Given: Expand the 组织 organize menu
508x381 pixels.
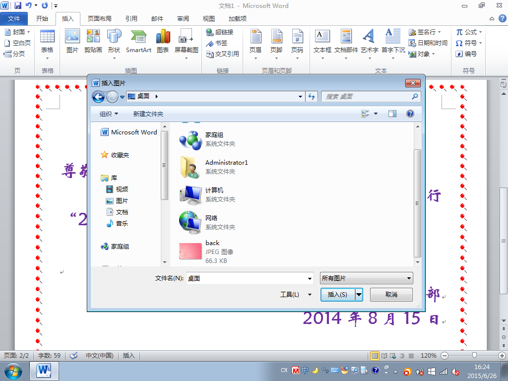Looking at the screenshot, I should coord(109,114).
